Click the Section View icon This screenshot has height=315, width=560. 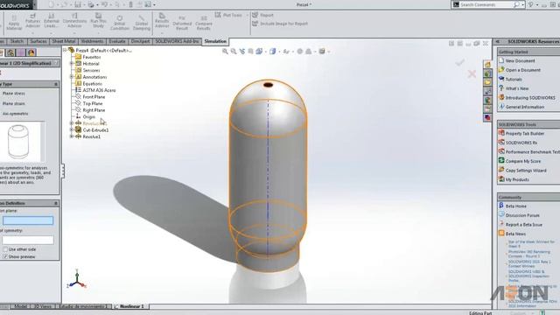click(x=251, y=52)
